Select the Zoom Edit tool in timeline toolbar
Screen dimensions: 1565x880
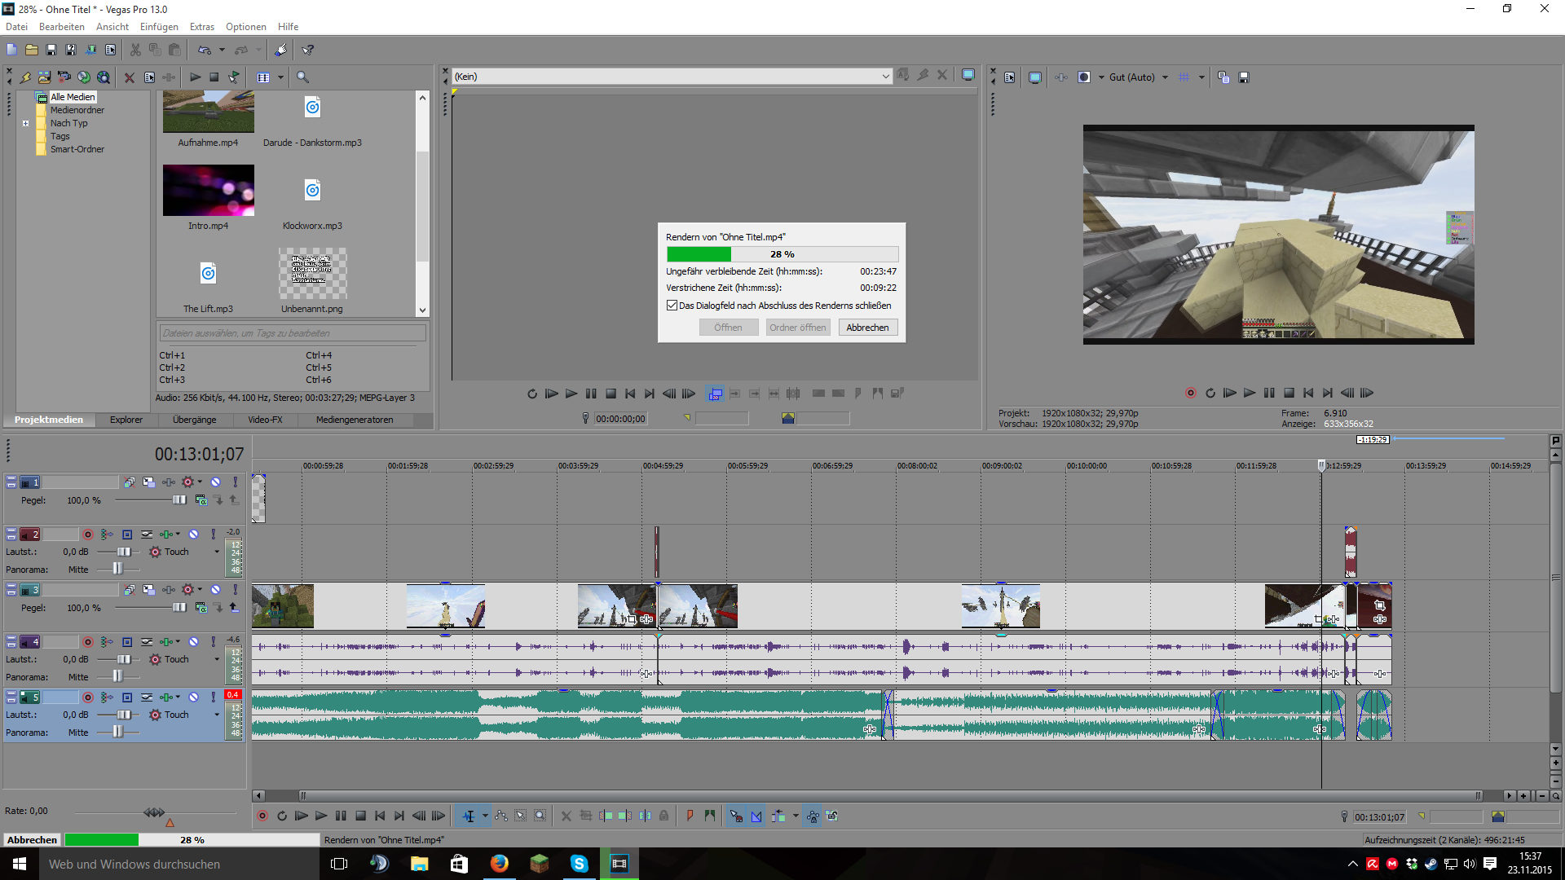540,816
